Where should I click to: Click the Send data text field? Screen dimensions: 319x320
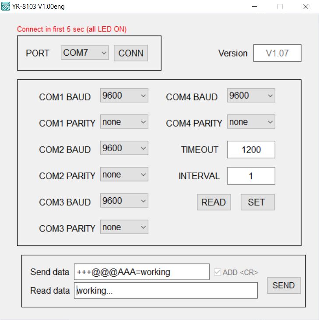(x=141, y=272)
